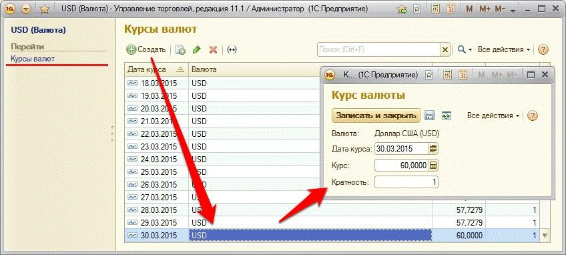566x255 pixels.
Task: Open help icon in Курсы валют toolbar
Action: [x=543, y=49]
